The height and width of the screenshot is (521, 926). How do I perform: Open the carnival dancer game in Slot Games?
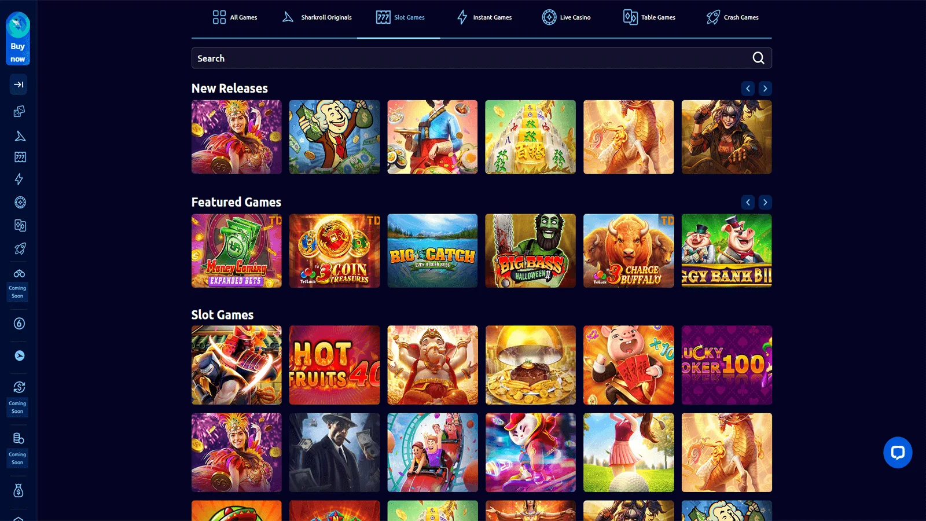237,452
